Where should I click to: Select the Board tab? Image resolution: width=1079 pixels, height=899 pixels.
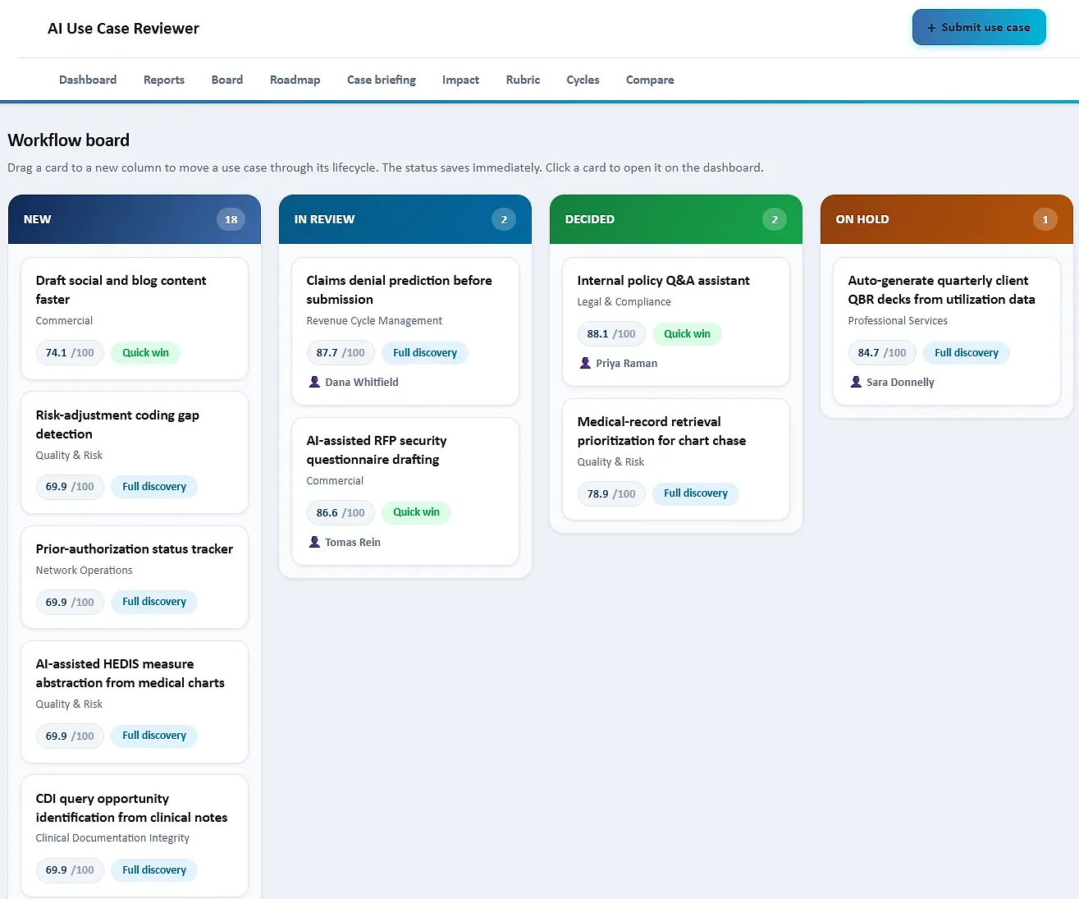227,80
